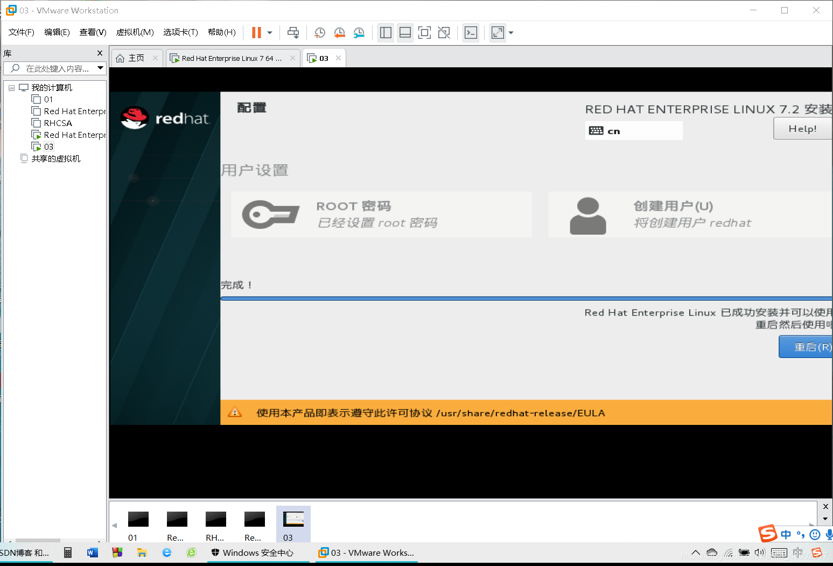This screenshot has height=566, width=833.
Task: Open the power options dropdown beside the pause button
Action: (x=270, y=33)
